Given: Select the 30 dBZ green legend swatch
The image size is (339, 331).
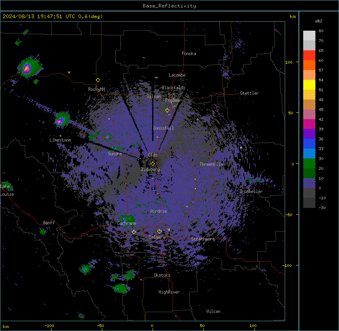Looking at the screenshot, I should [x=309, y=164].
